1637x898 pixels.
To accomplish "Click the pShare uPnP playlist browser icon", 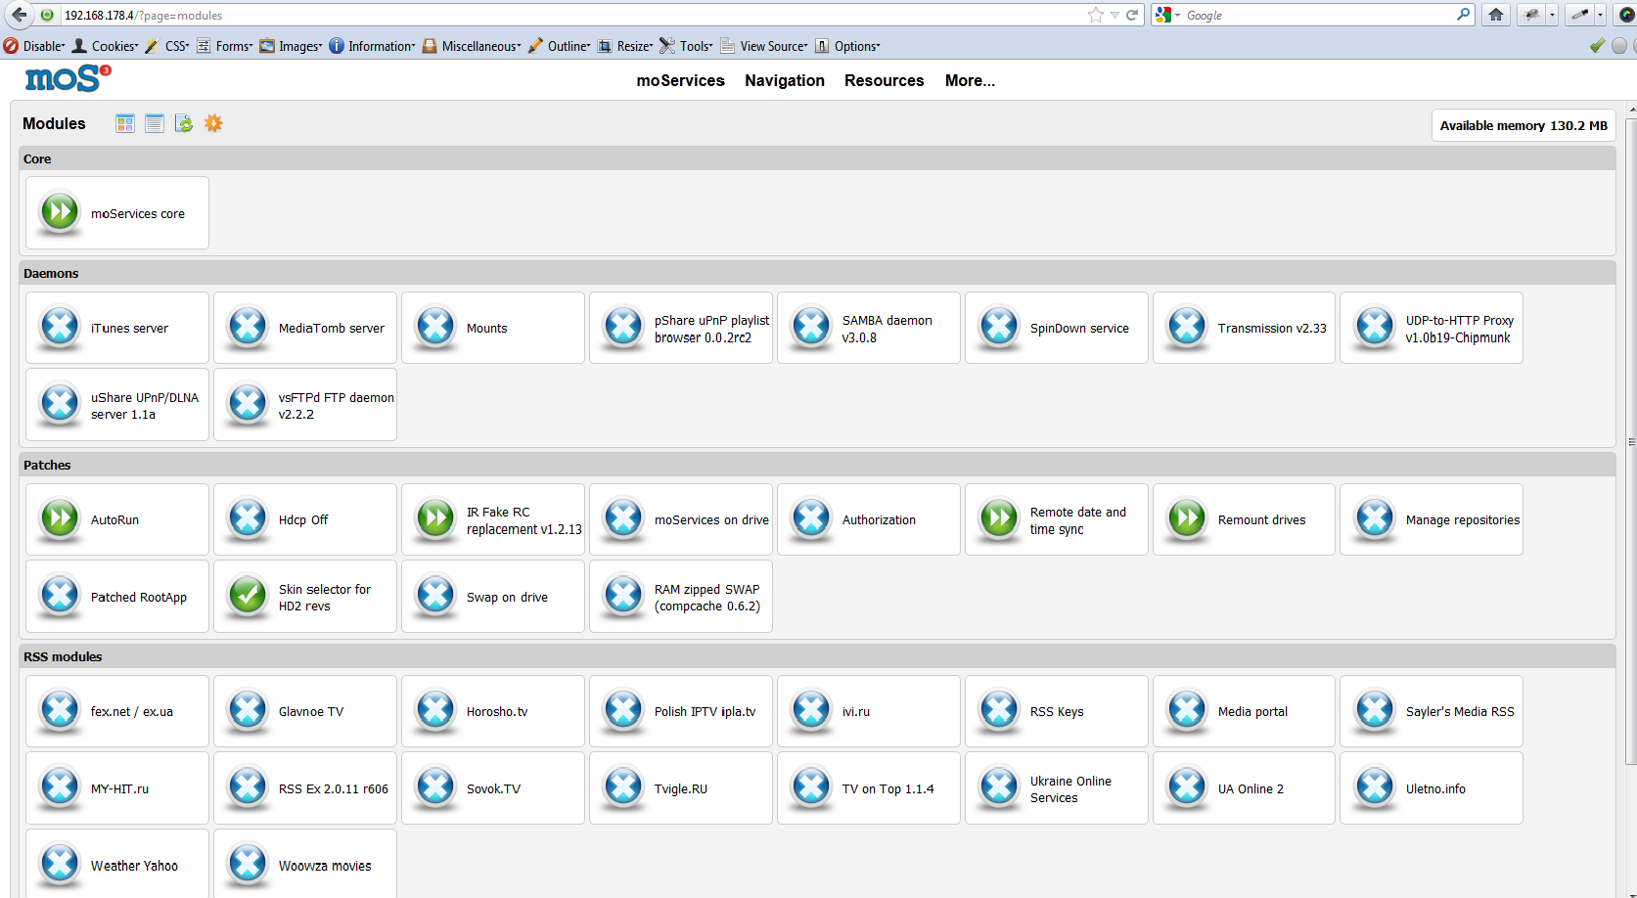I will point(623,327).
